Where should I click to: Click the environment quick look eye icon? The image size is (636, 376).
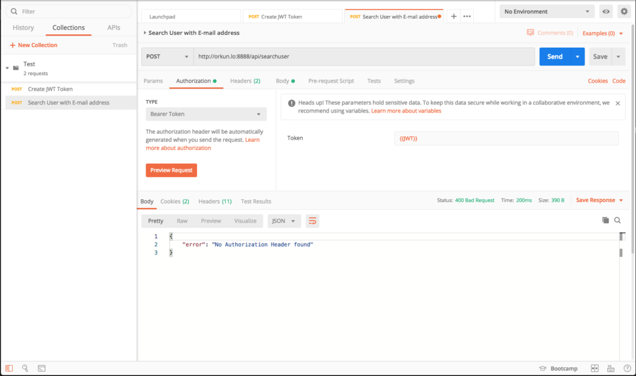pos(606,11)
